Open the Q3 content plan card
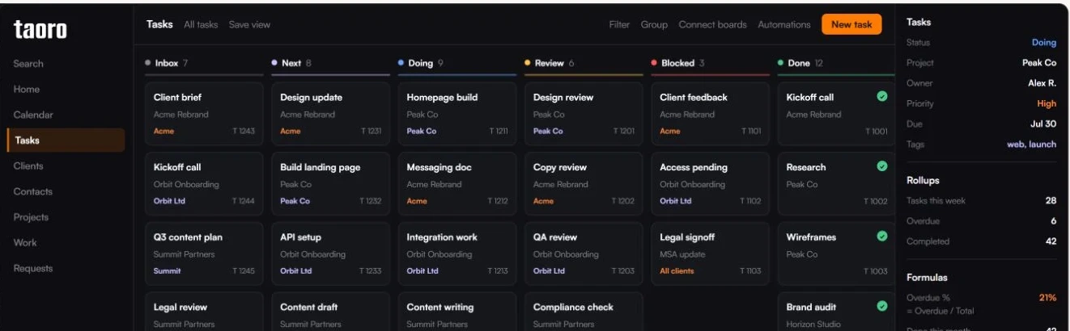This screenshot has height=331, width=1070. click(204, 254)
